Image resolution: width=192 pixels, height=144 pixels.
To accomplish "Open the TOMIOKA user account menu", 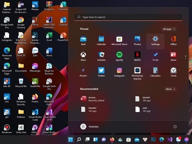I will (89, 127).
